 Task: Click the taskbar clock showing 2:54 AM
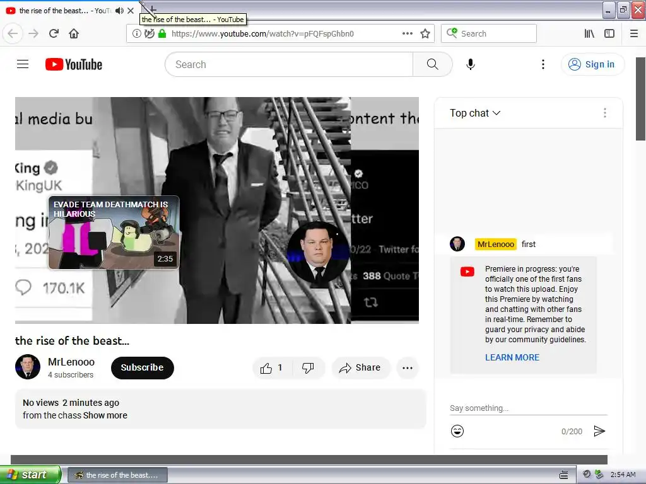click(x=623, y=475)
